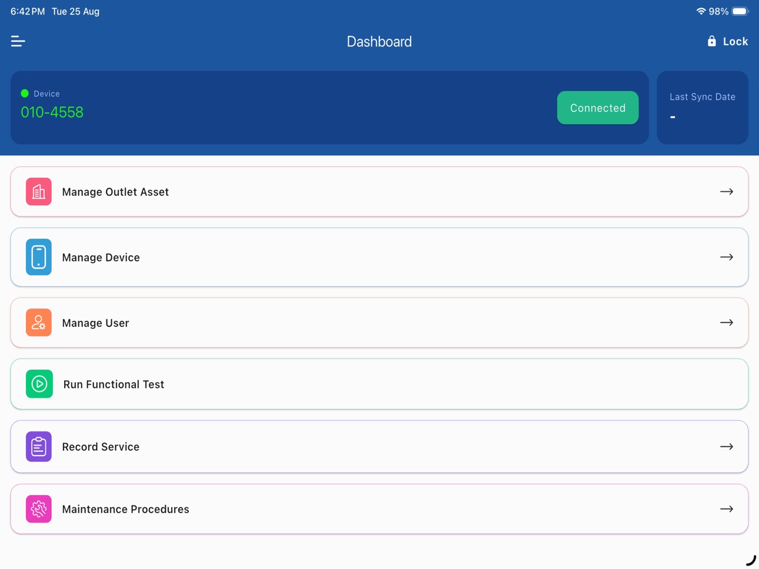
Task: Click the 6:42 PM clock in status bar
Action: point(28,11)
